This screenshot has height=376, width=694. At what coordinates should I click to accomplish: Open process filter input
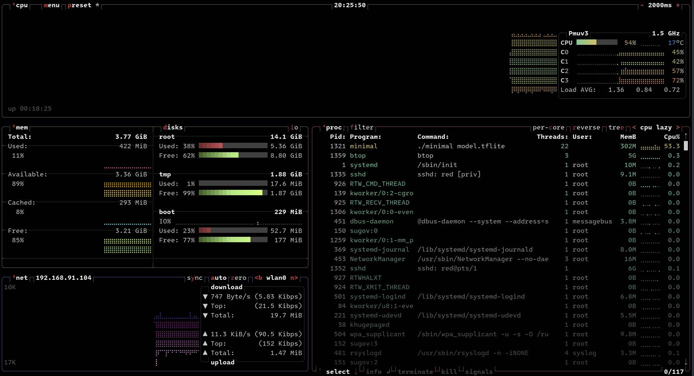tap(362, 128)
